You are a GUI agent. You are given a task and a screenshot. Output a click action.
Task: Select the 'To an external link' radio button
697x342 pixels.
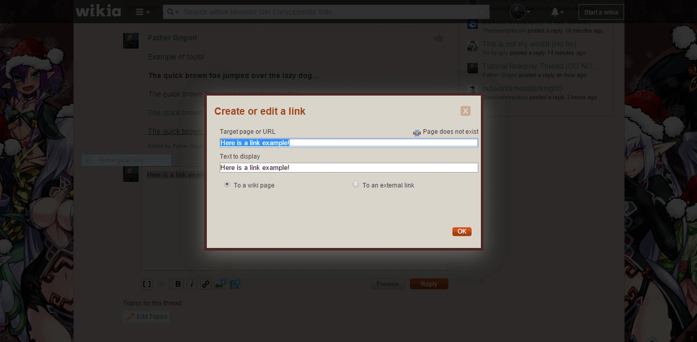pyautogui.click(x=356, y=184)
